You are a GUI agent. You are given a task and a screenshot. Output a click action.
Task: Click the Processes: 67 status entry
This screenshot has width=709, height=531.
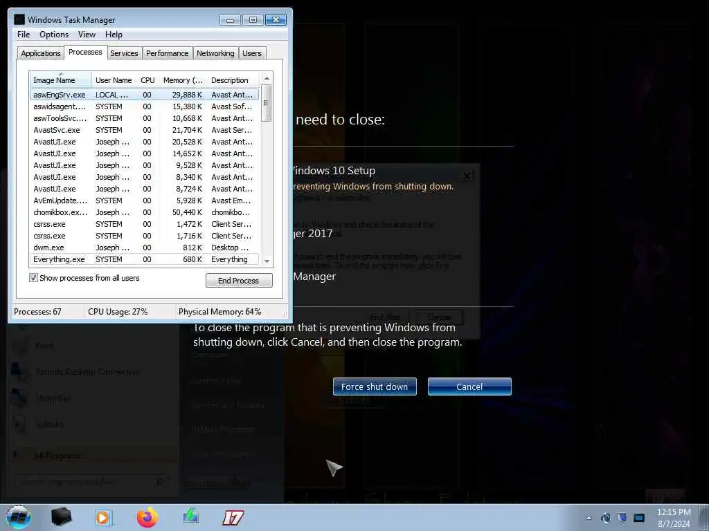37,312
